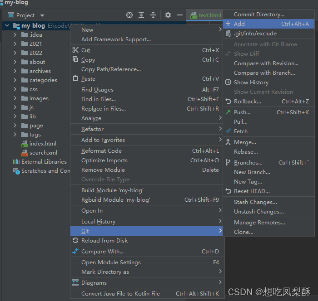Expand the categories folder

15,80
